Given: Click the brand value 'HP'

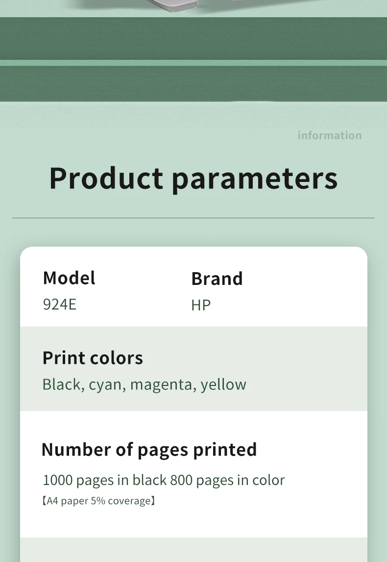Looking at the screenshot, I should (201, 305).
